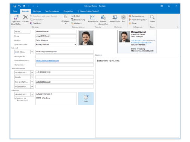Open the E-Mail type dropdown arrow
The image size is (190, 142).
(x=32, y=52)
